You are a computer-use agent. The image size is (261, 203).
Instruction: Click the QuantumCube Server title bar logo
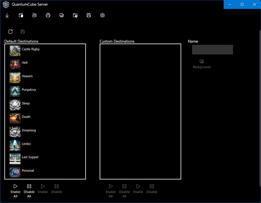6,4
